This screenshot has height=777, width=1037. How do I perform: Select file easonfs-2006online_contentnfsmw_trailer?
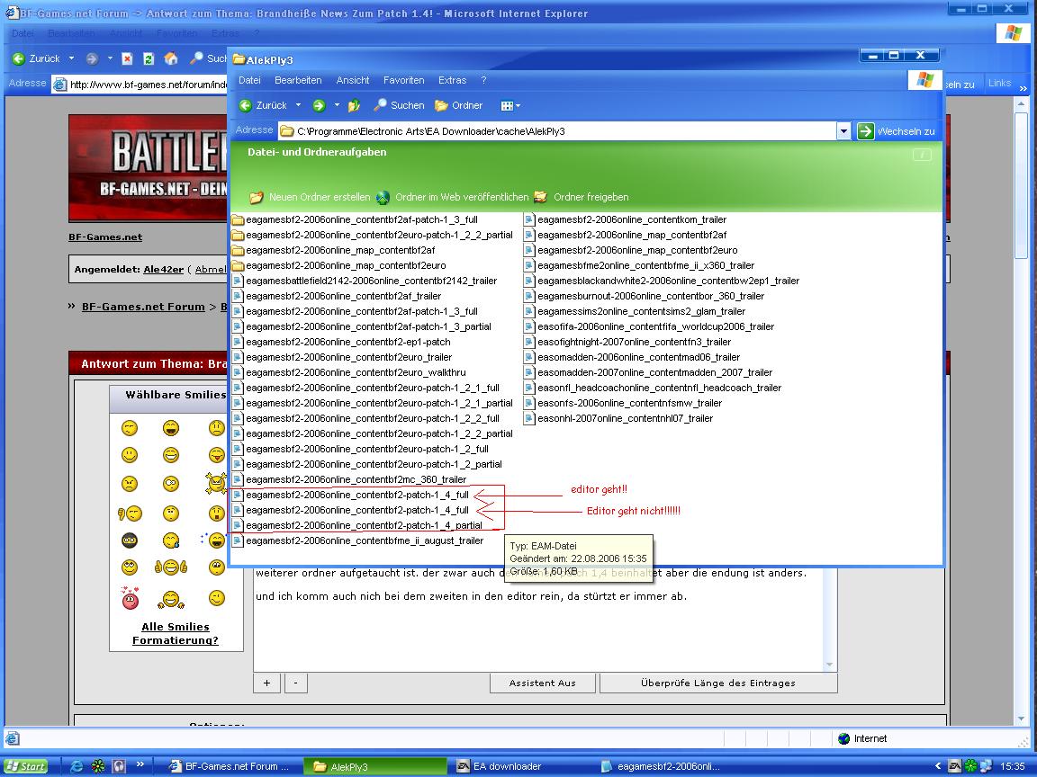pyautogui.click(x=623, y=403)
